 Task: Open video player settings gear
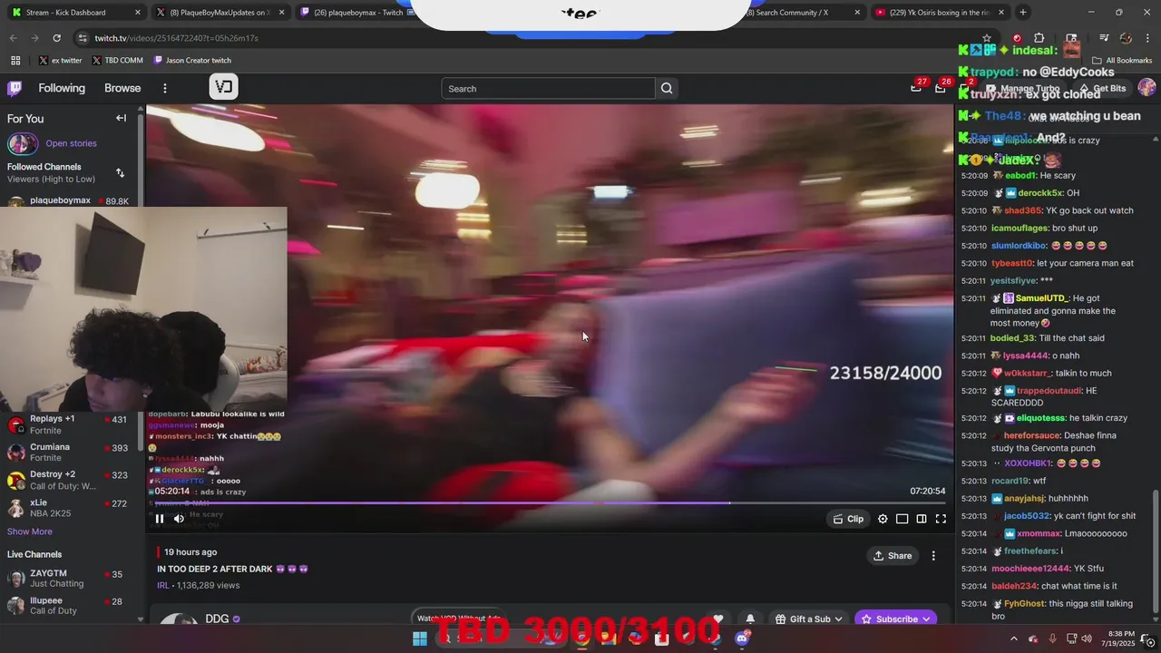883,519
